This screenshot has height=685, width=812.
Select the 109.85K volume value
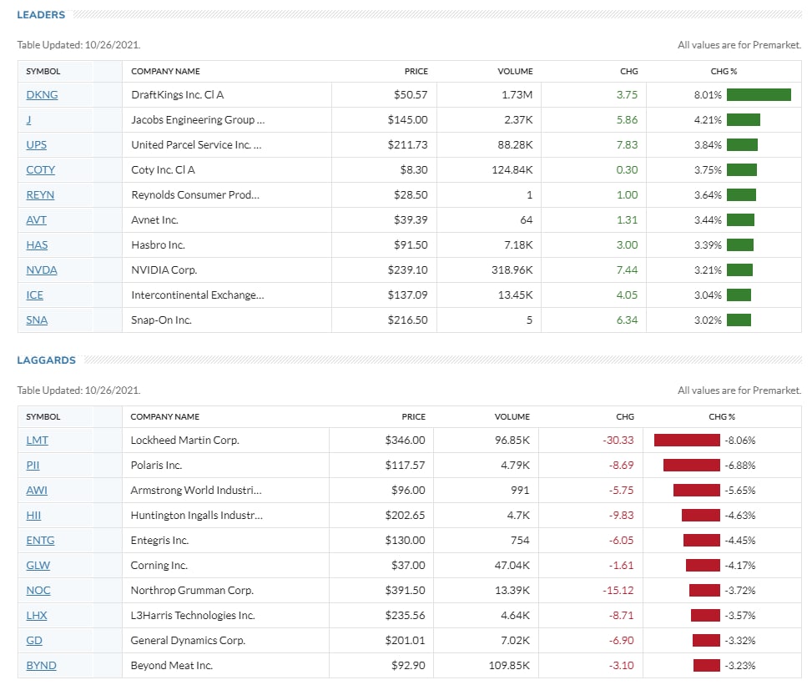[509, 665]
